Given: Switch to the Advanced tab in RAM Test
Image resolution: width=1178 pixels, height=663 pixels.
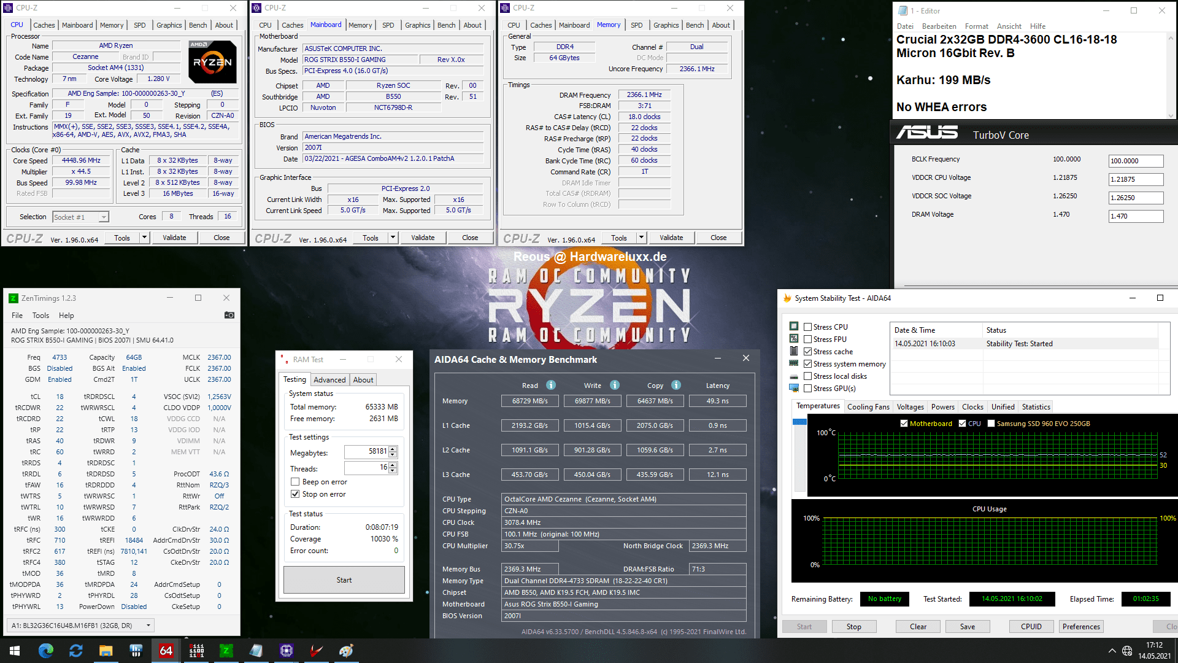Looking at the screenshot, I should 329,380.
